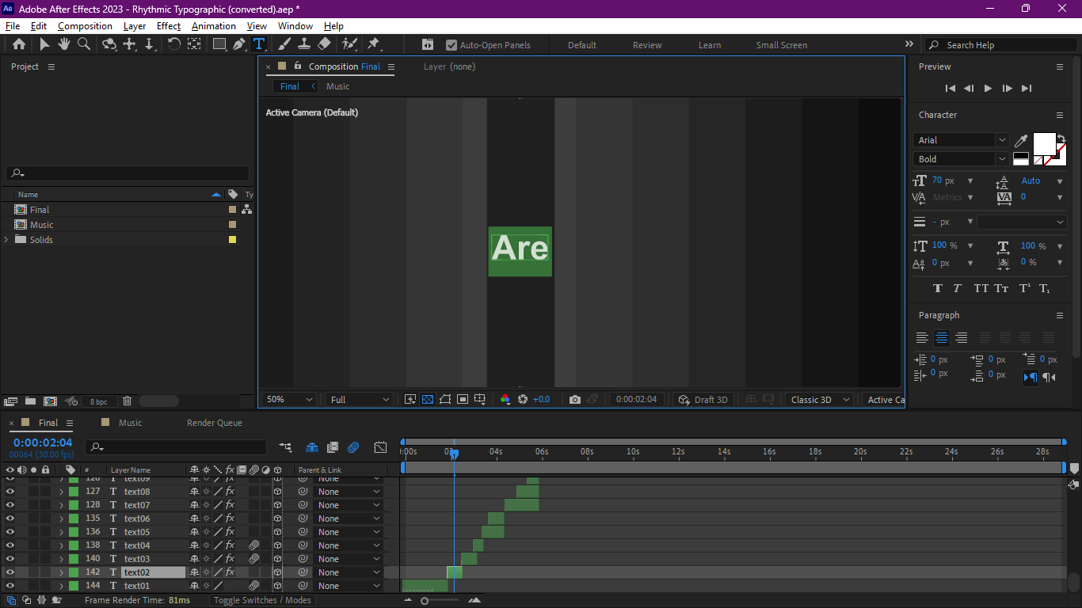Open the Classic 3D renderer dropdown

click(819, 400)
